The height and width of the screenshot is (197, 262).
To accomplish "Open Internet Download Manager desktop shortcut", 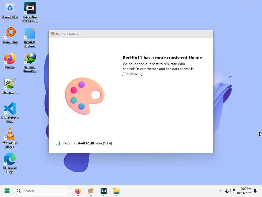I will click(x=30, y=63).
